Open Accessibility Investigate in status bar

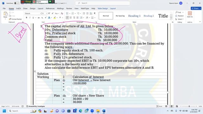tap(36, 106)
